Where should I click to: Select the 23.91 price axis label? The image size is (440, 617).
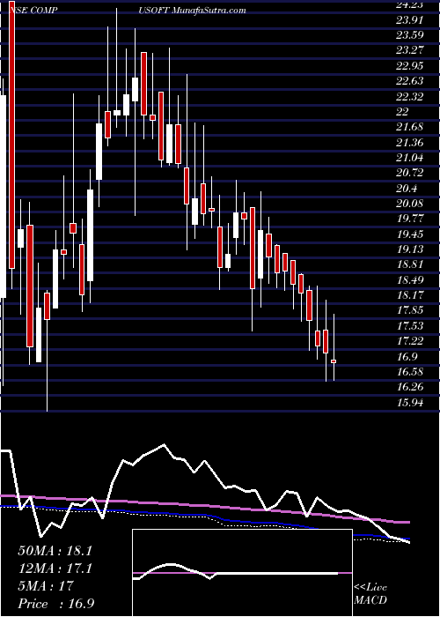point(410,19)
